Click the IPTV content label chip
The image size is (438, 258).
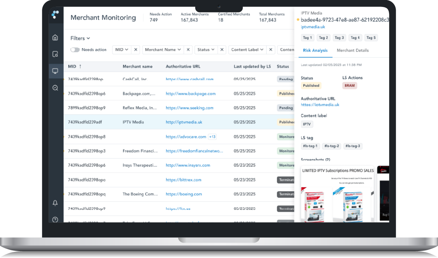307,124
